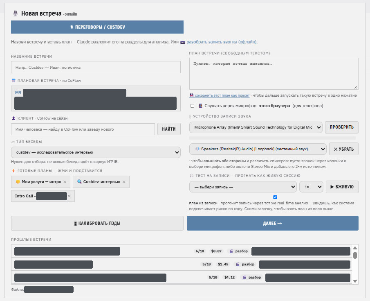Click the $4.12 cost badge
The width and height of the screenshot is (370, 301).
229,277
